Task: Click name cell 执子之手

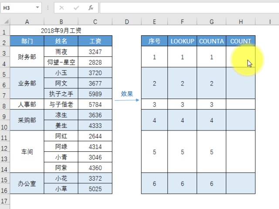Action: [61, 94]
